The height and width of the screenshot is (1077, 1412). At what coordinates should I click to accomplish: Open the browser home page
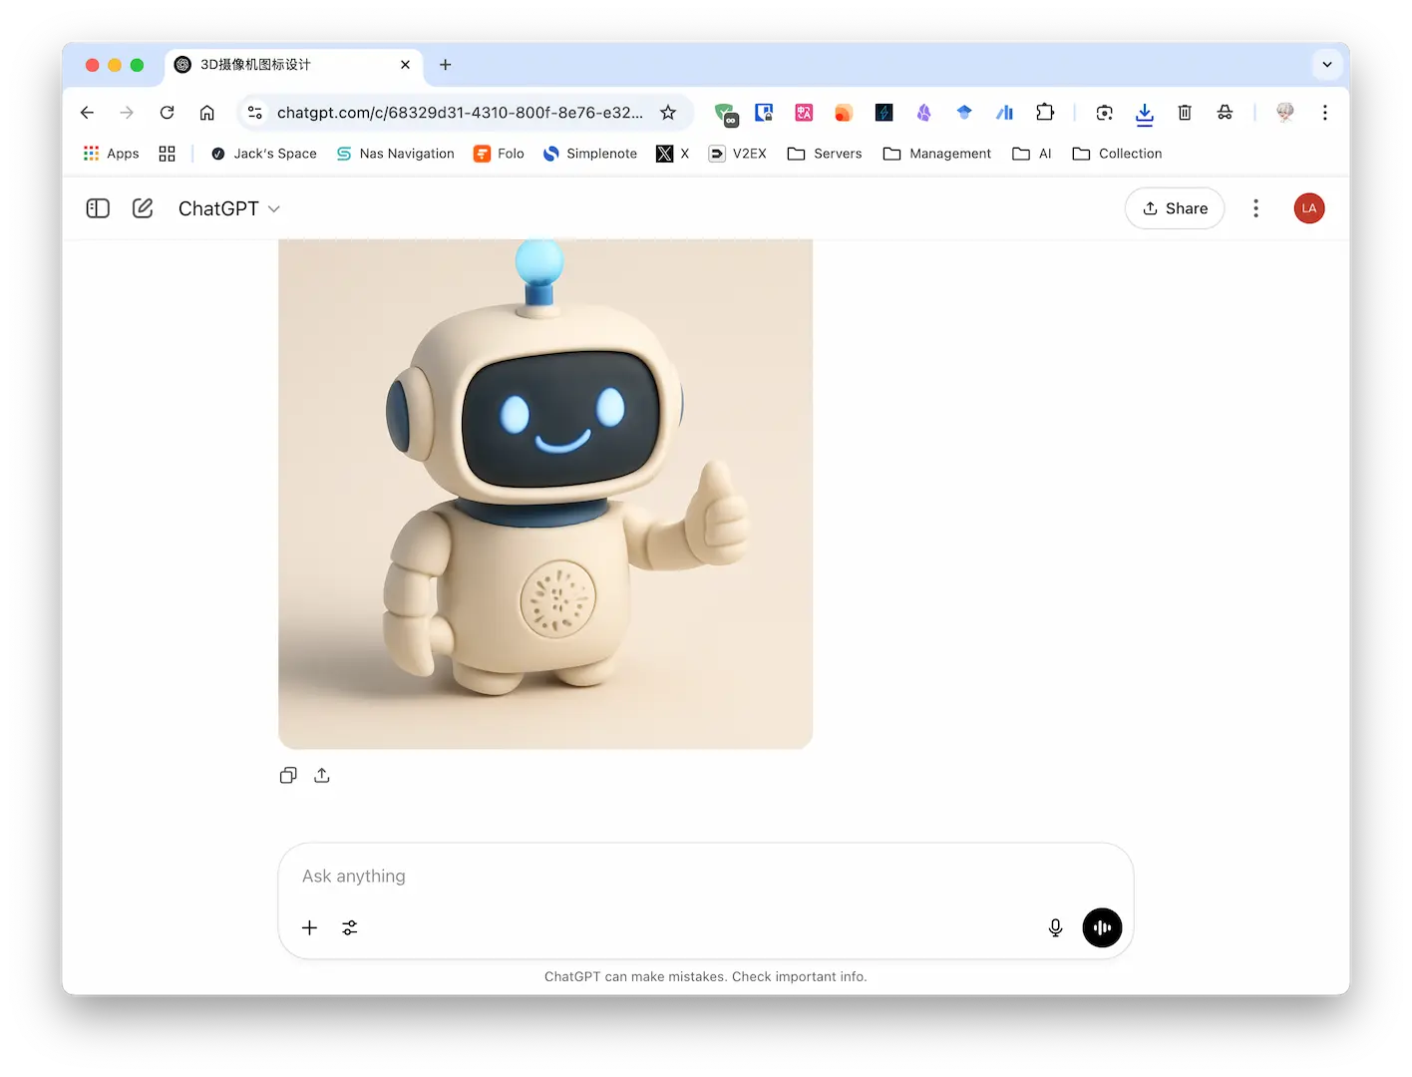pos(206,113)
